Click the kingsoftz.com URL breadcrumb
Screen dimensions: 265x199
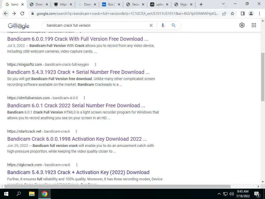48,65
